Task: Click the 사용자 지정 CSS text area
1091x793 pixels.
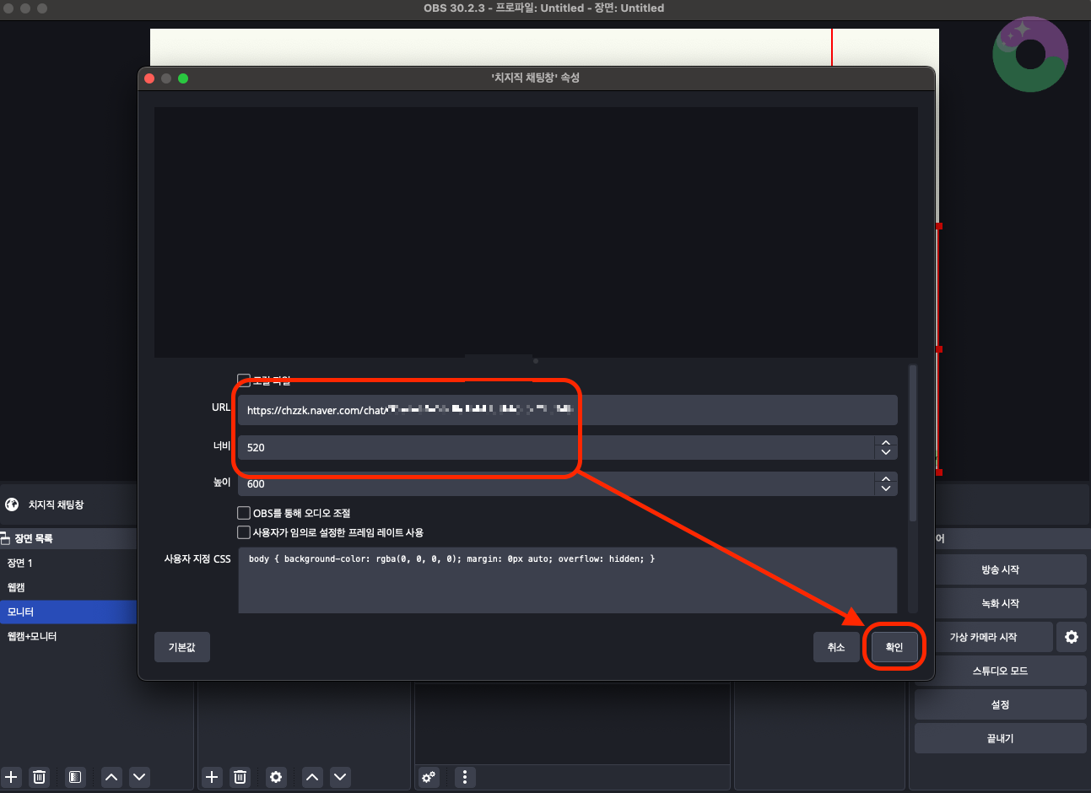Action: (x=568, y=580)
